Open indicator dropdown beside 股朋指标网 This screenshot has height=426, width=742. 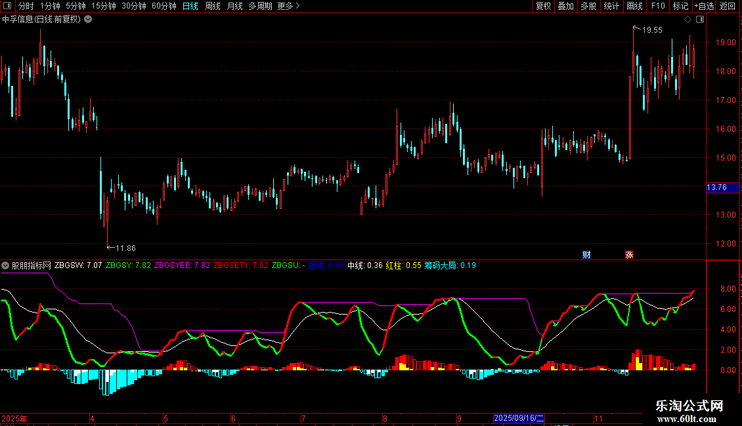[5, 266]
